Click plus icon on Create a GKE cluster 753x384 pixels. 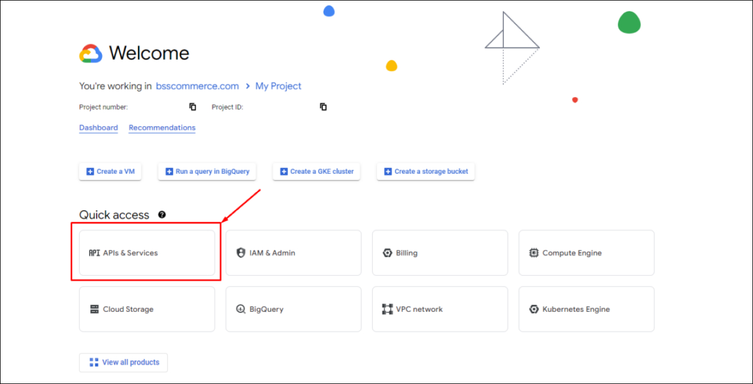coord(284,171)
